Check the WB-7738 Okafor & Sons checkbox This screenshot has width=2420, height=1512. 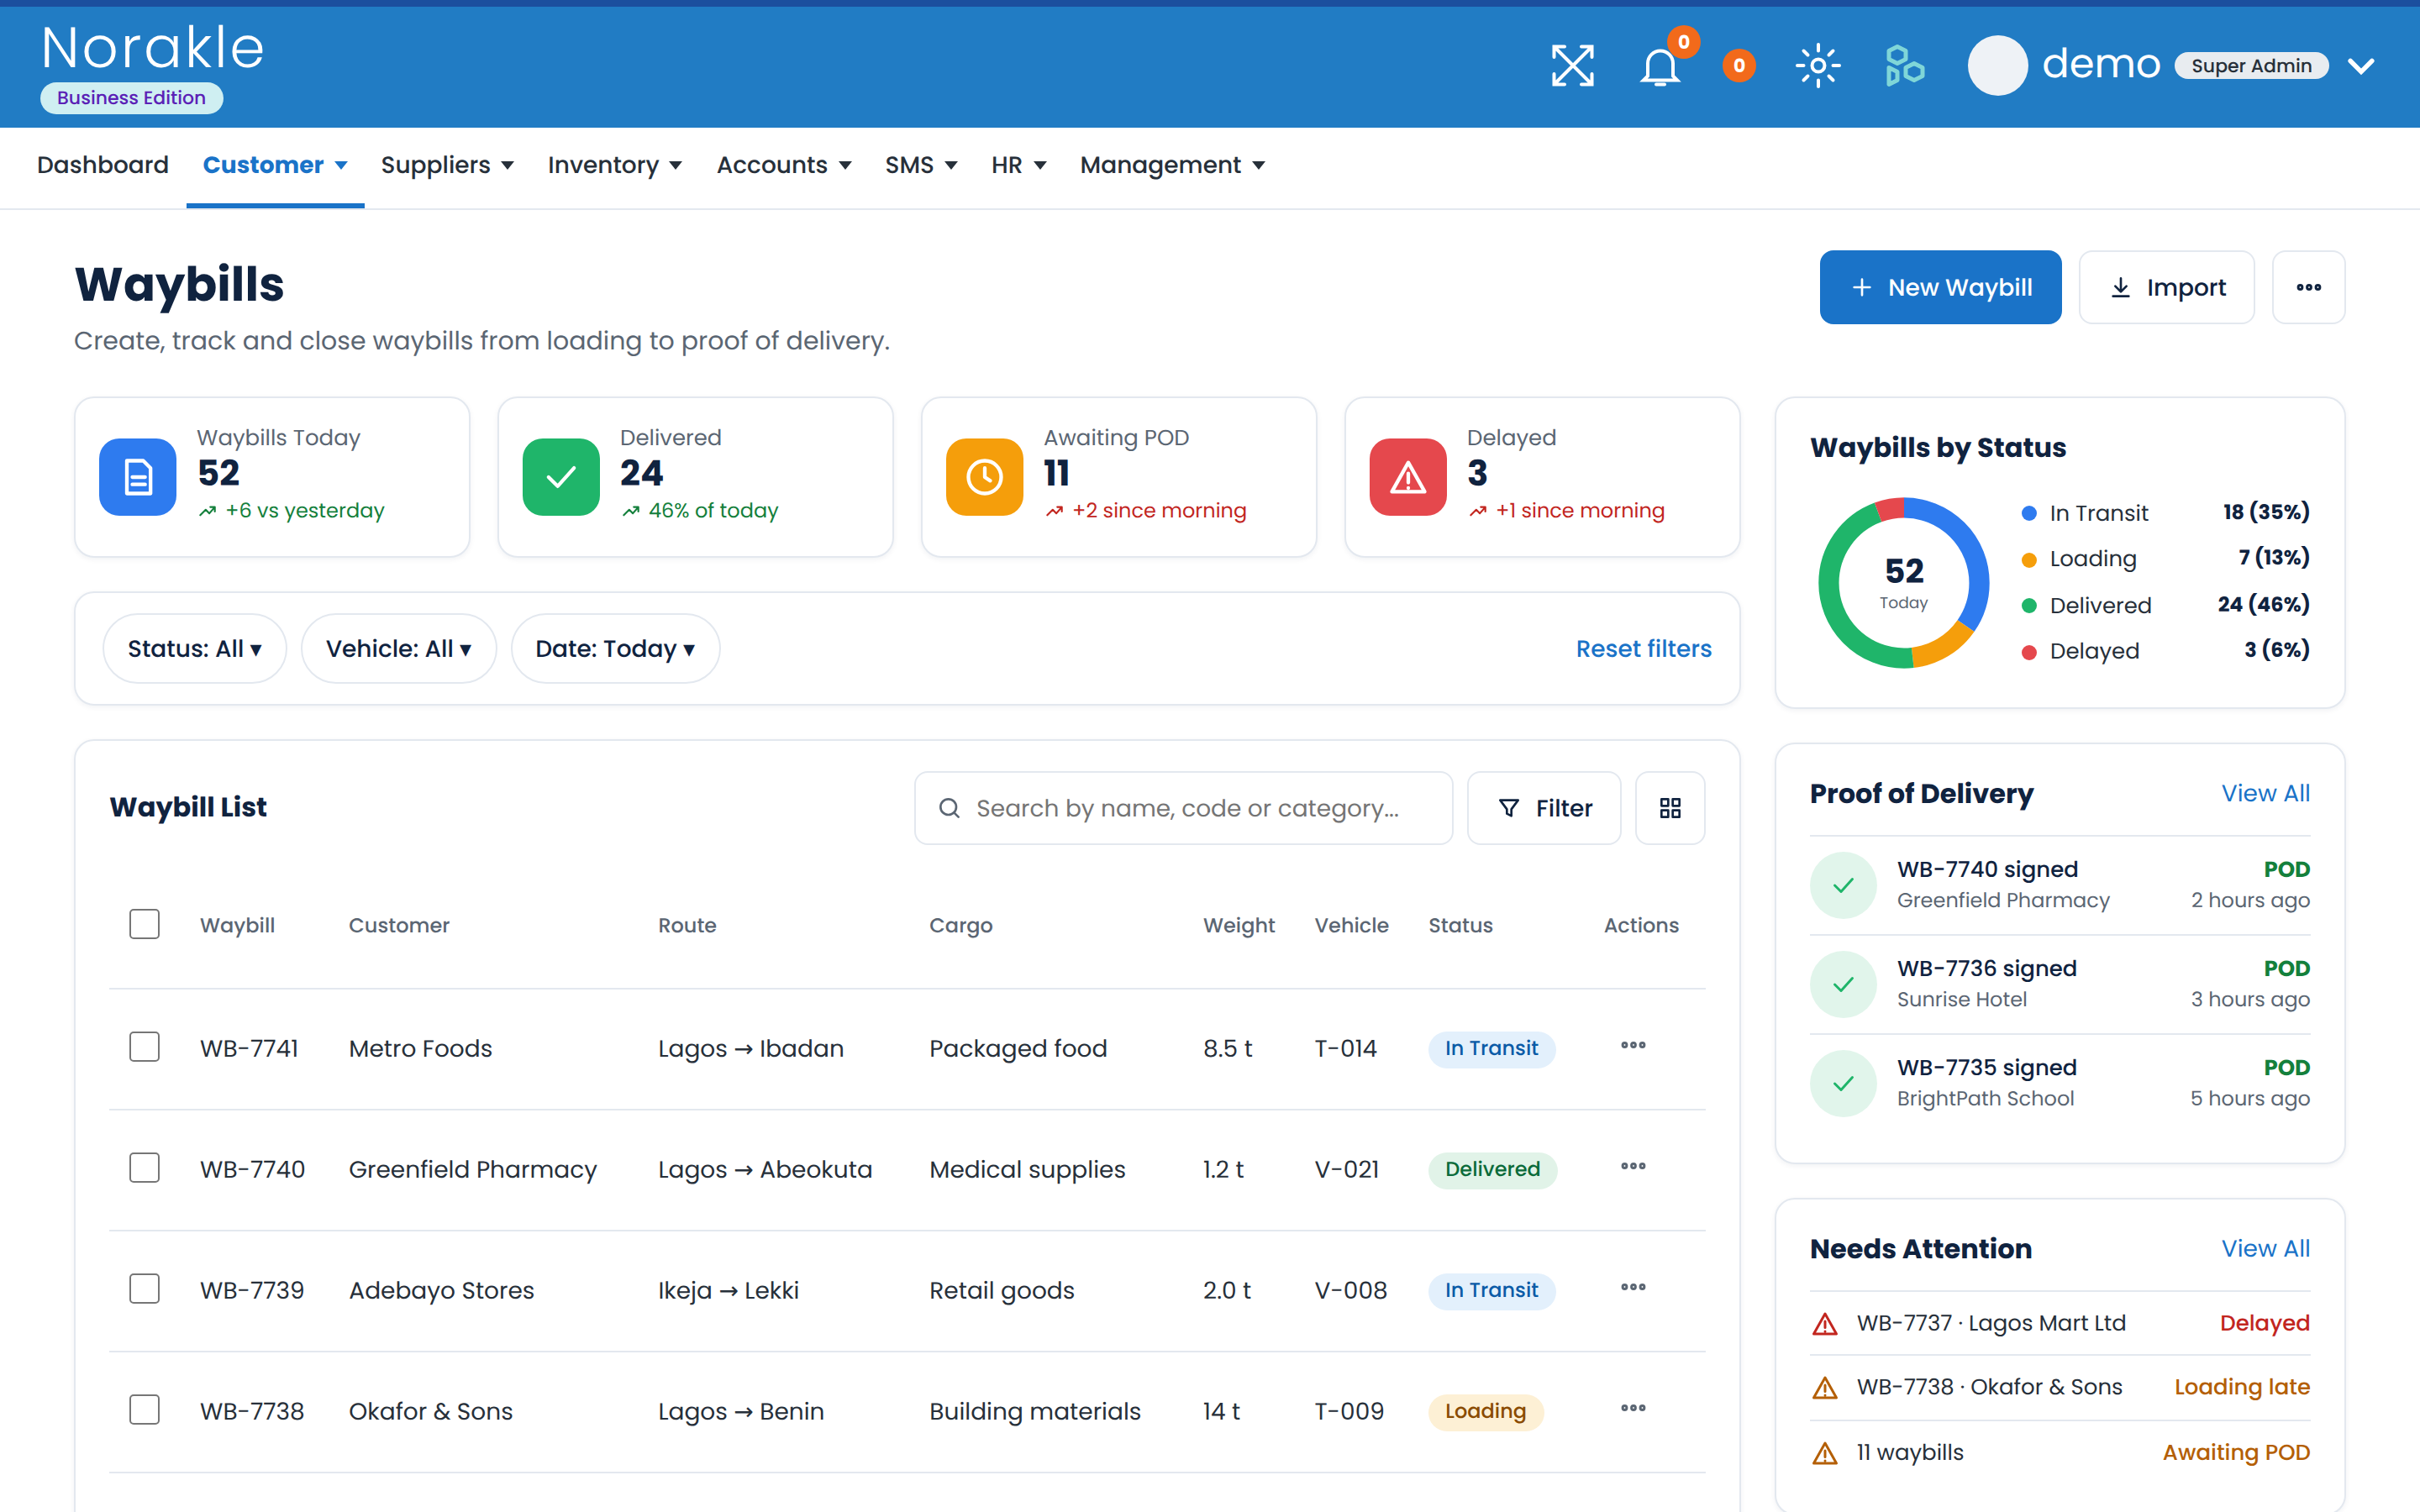click(x=145, y=1410)
